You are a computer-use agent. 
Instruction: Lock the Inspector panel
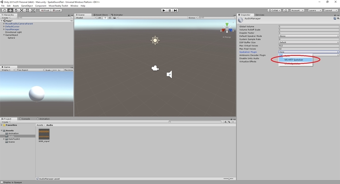coord(335,15)
